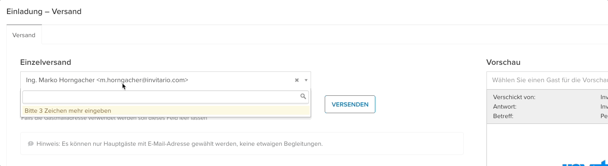Image resolution: width=608 pixels, height=166 pixels.
Task: Click the 'Betreff:' label in preview
Action: [x=503, y=116]
